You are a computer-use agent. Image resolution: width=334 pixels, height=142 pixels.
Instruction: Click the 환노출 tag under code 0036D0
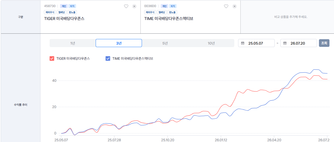(x=172, y=12)
